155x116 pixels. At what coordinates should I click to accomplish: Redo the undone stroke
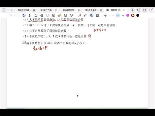[x=16, y=15]
